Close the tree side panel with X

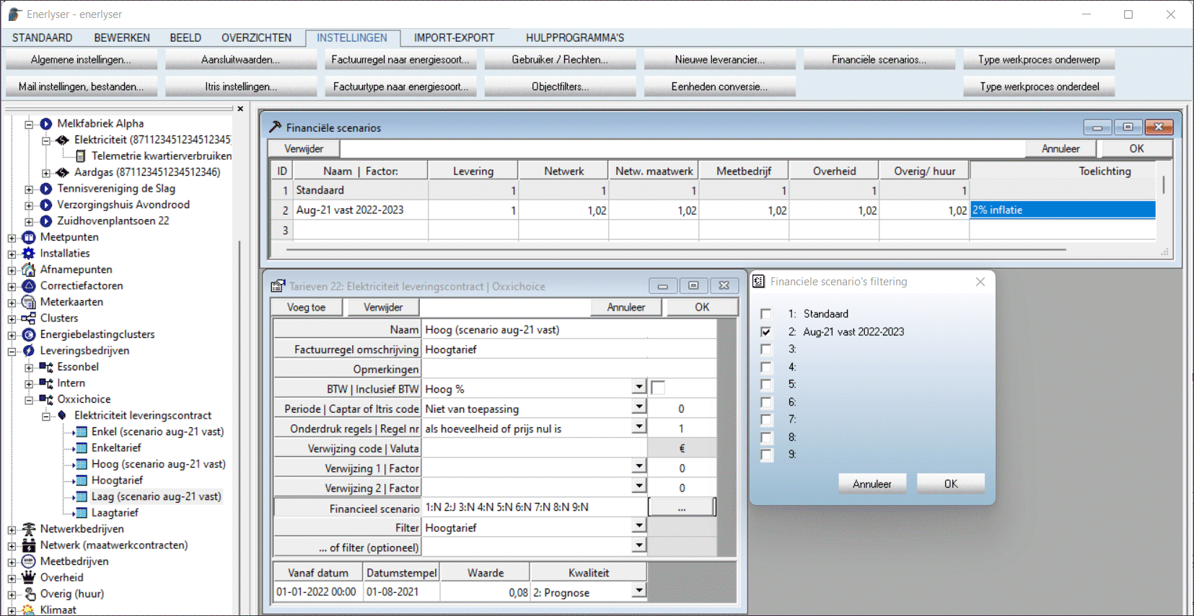click(x=241, y=109)
